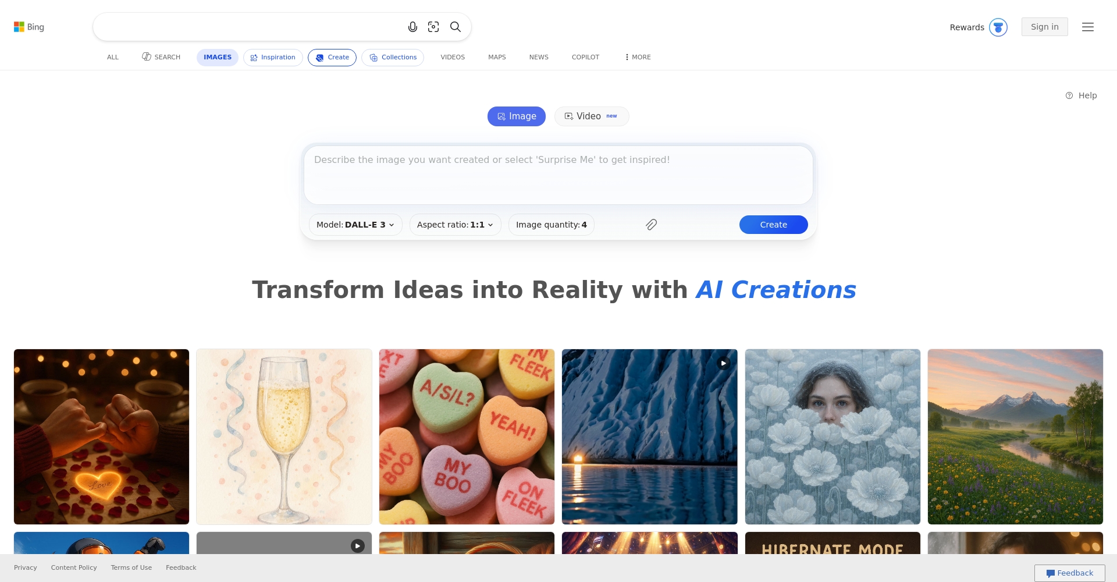Viewport: 1117px width, 582px height.
Task: Click the image description prompt field
Action: tap(558, 175)
